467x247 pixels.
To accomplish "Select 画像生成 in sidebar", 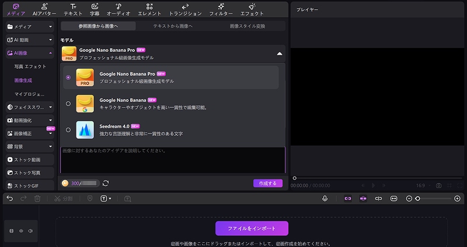I will (23, 80).
